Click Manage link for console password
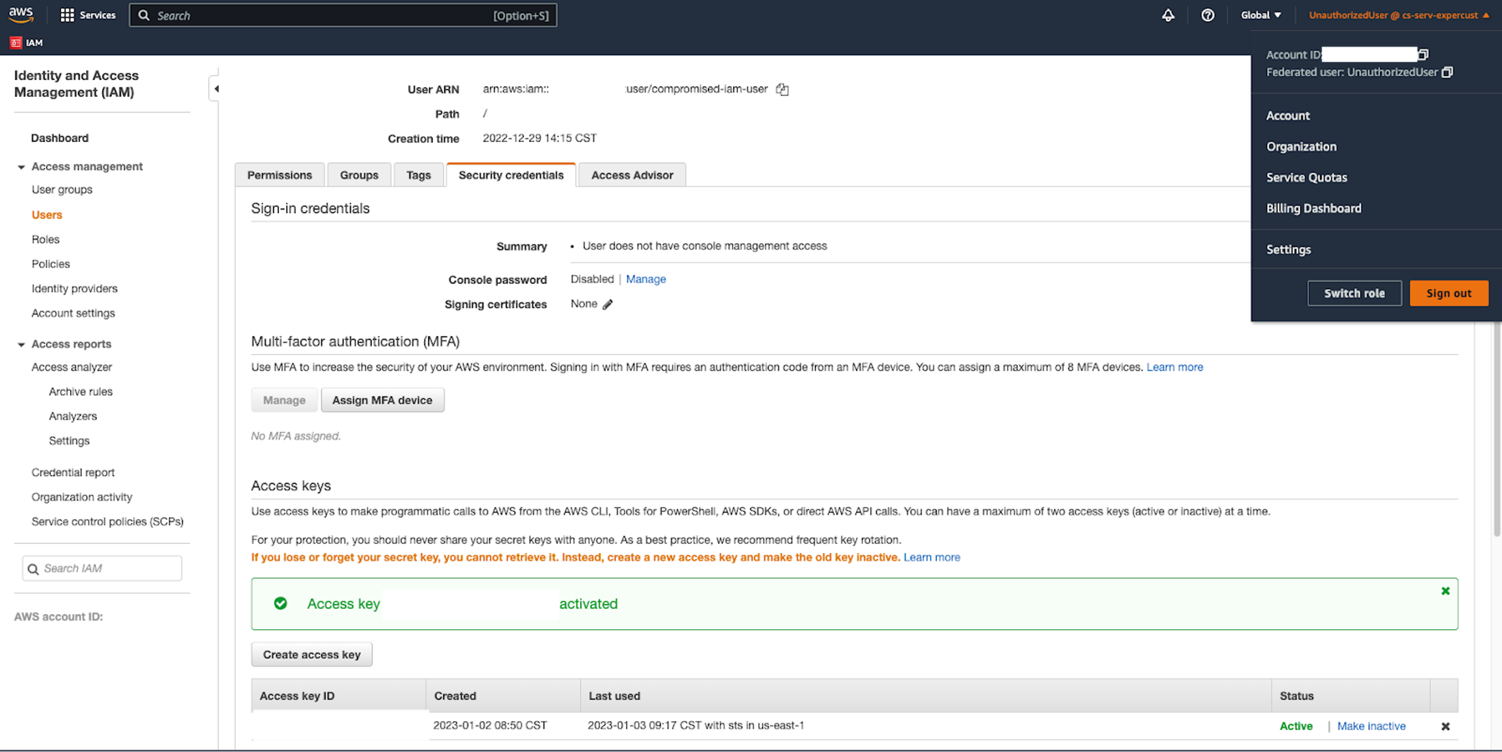The width and height of the screenshot is (1502, 752). 645,279
